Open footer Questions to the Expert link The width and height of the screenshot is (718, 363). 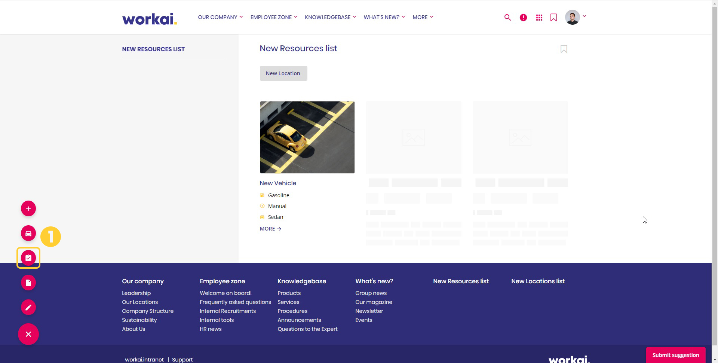click(307, 329)
